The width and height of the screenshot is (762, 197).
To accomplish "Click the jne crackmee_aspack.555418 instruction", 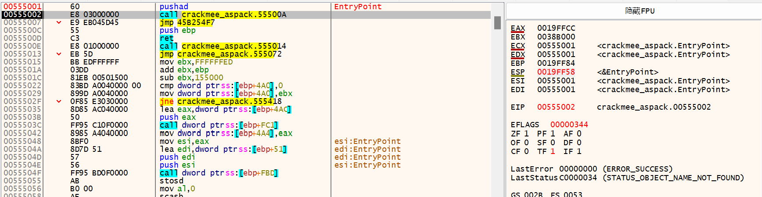I will tap(220, 101).
